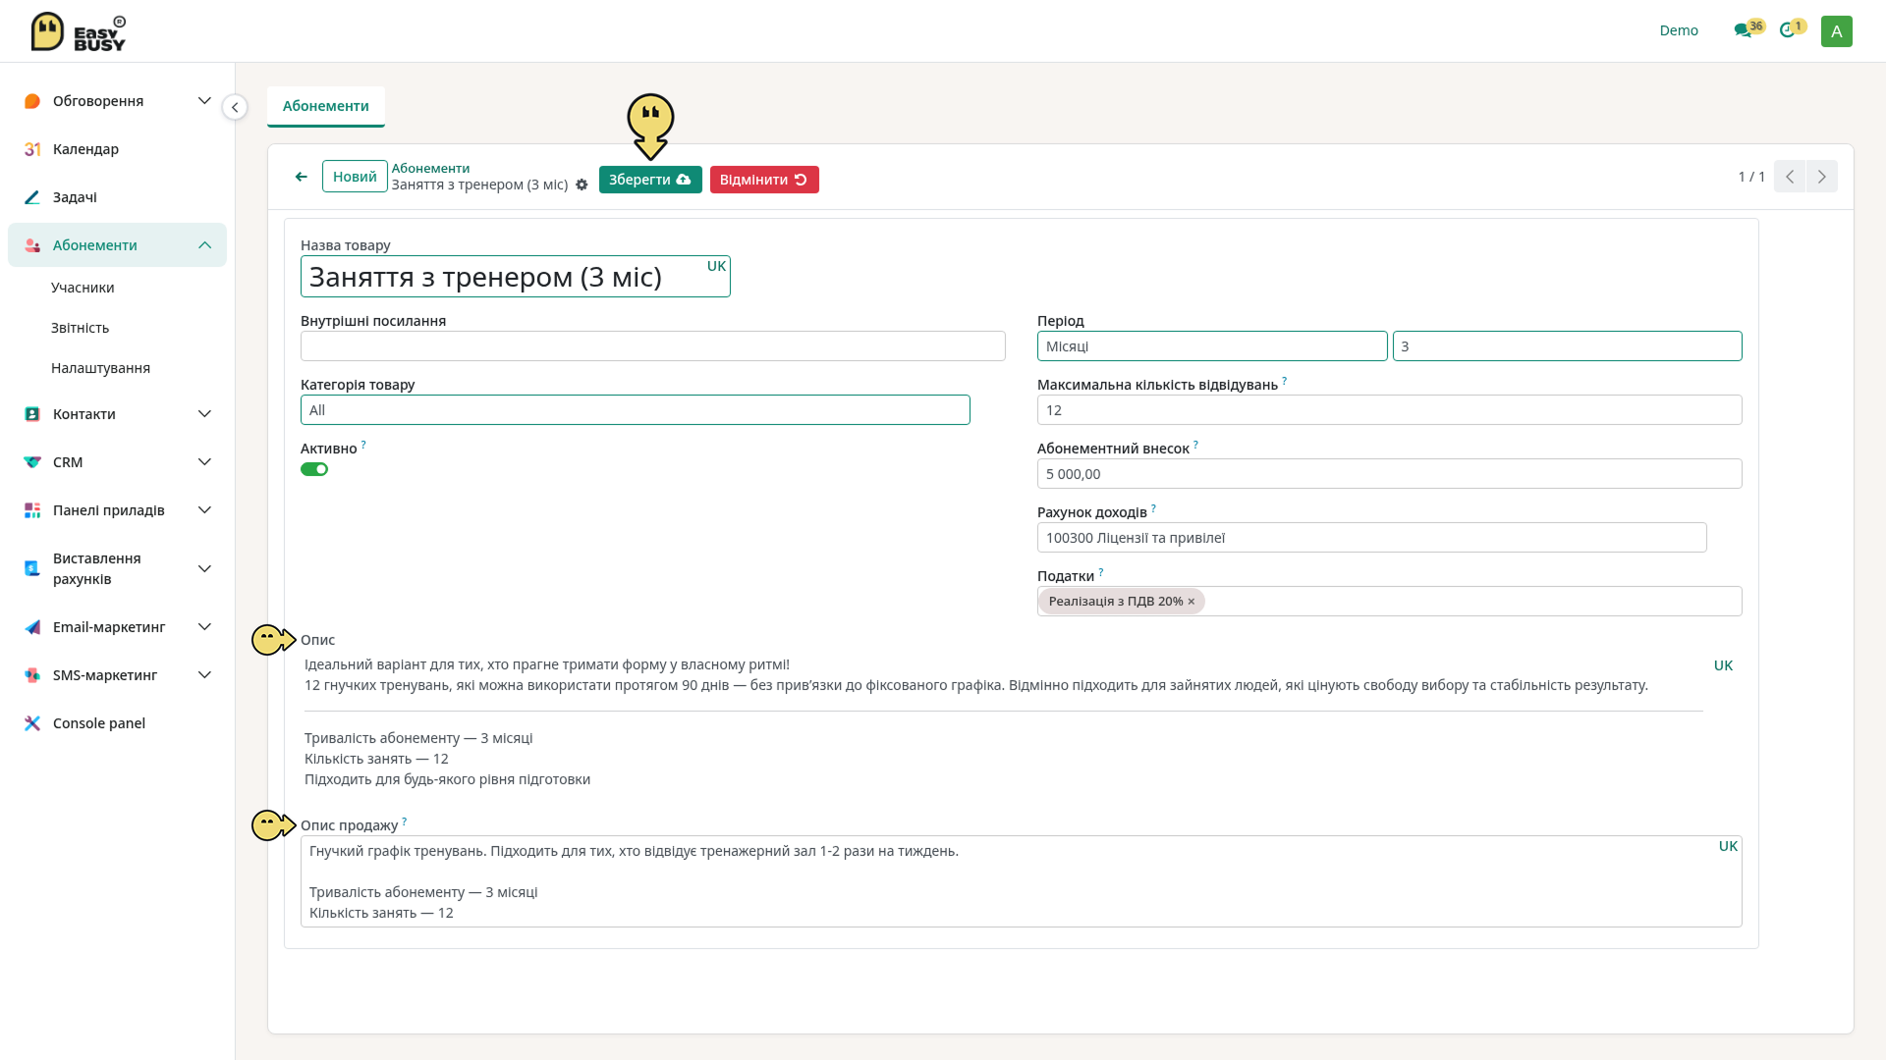
Task: Click the Console panel icon
Action: [x=32, y=723]
